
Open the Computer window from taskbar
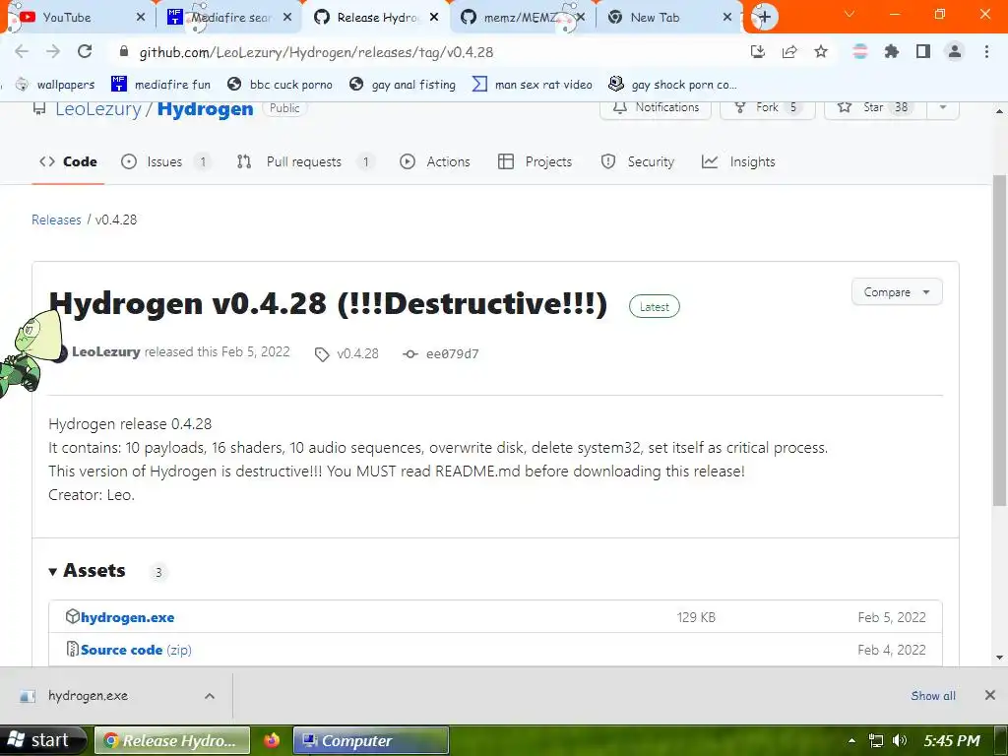371,740
